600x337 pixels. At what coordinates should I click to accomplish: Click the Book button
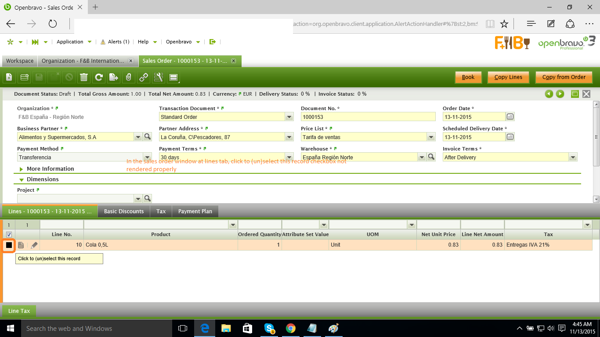pos(468,77)
